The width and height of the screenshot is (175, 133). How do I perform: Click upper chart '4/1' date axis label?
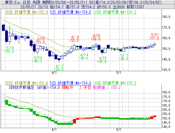pos(54,73)
